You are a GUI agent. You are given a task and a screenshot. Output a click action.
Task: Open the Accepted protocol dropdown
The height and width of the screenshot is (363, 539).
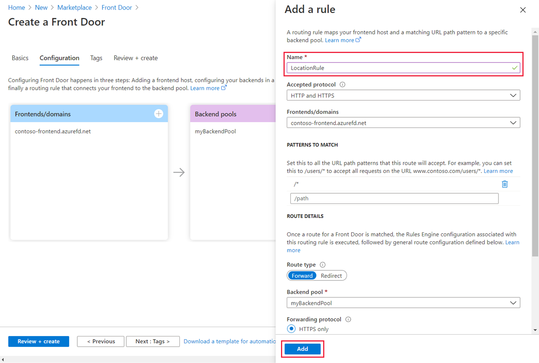tap(403, 96)
